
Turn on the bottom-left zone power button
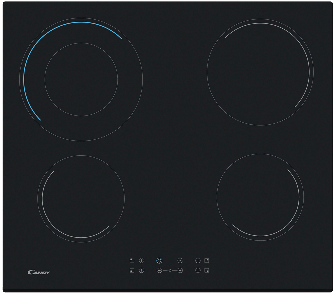coord(142,270)
